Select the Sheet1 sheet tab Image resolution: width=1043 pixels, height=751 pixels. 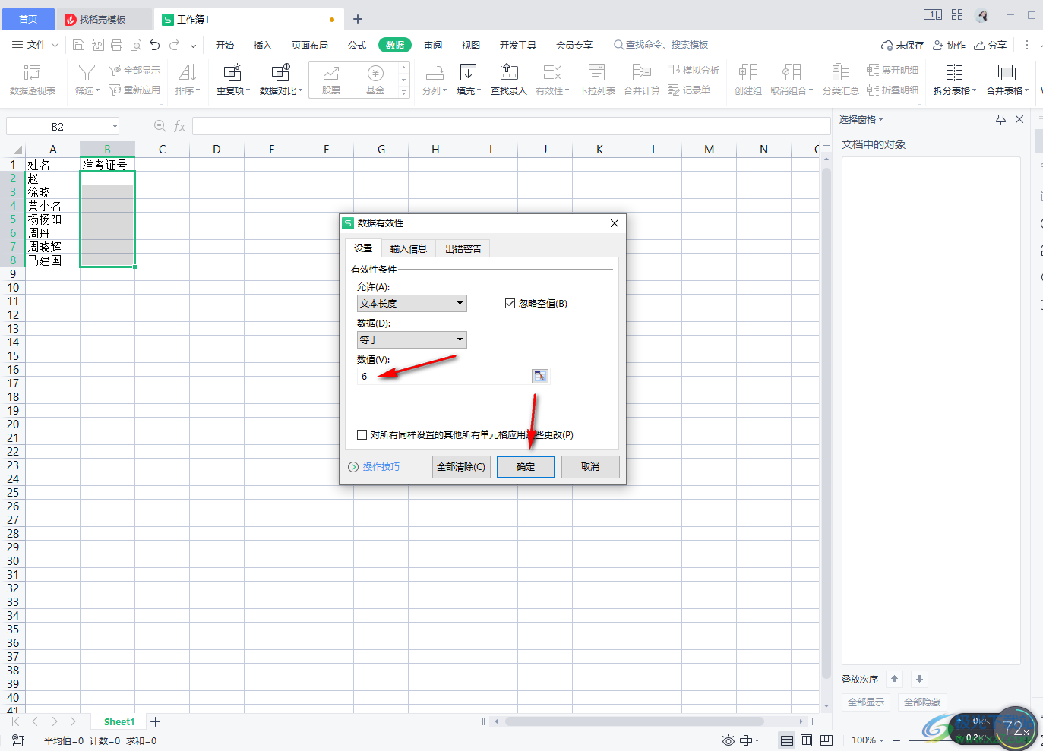coord(119,721)
